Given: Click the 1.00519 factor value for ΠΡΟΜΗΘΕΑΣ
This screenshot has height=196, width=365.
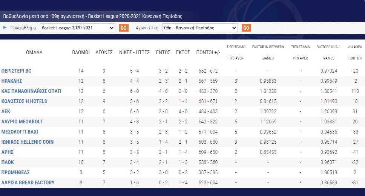Looking at the screenshot, I should (329, 173).
